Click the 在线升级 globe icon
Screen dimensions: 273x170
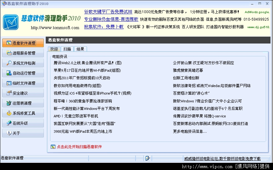pos(9,123)
